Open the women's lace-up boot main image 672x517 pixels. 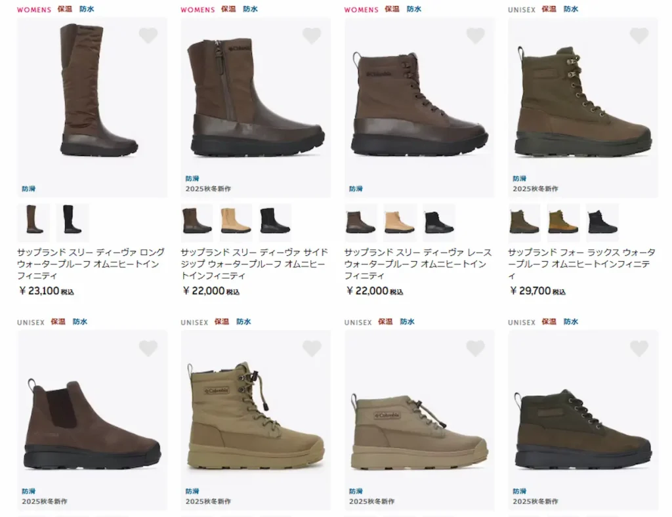419,107
